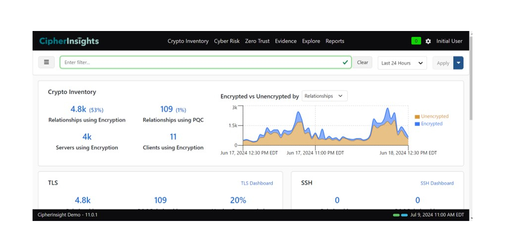
Task: Click the blue status pill in footer
Action: coord(404,215)
